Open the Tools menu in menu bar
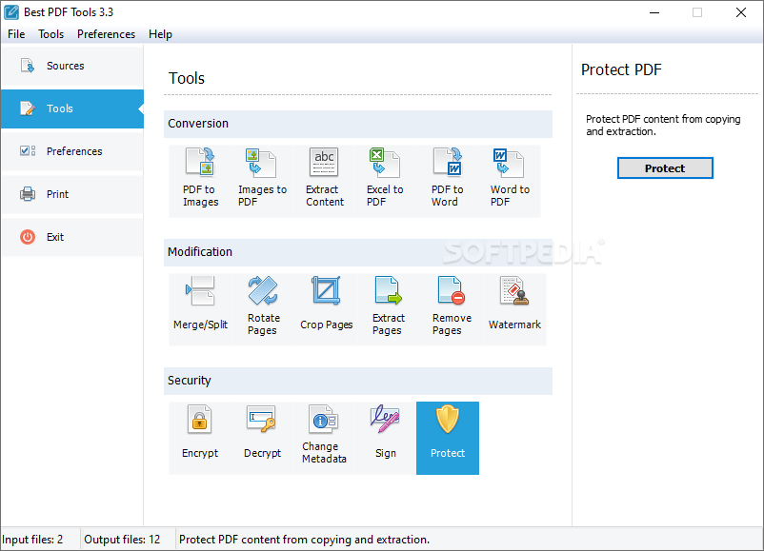 [x=51, y=34]
